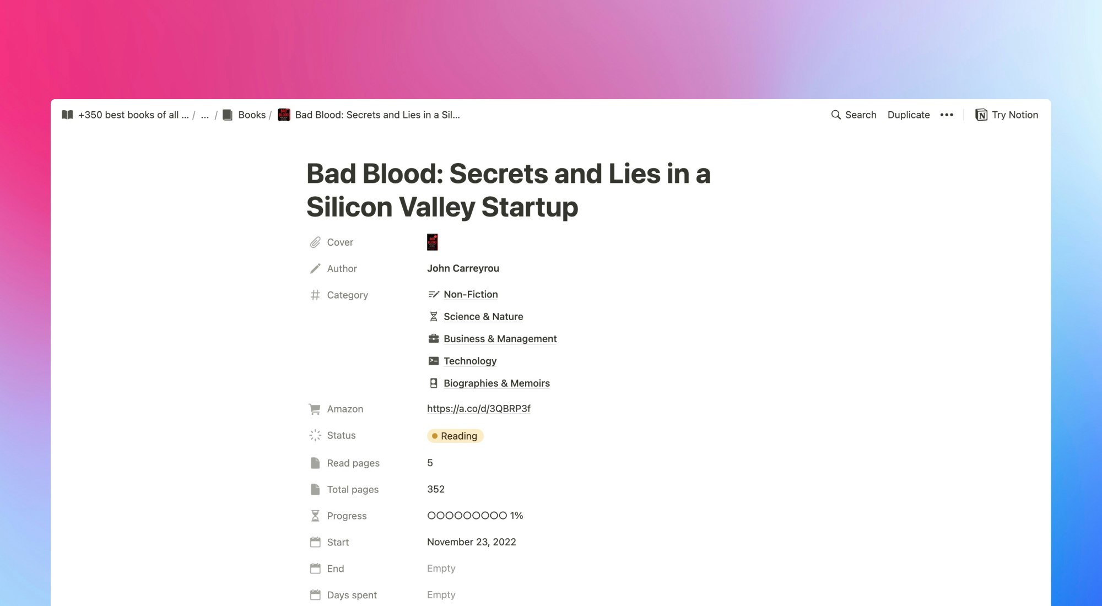Expand the collapsed breadcrumb ellipsis
This screenshot has width=1102, height=606.
pos(205,115)
